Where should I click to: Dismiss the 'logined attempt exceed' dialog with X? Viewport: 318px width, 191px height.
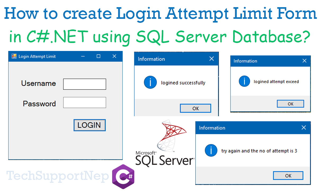[304, 61]
